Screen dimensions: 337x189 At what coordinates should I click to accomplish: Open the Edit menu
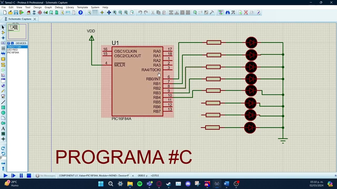click(11, 7)
